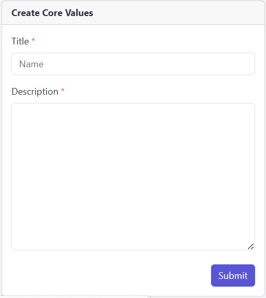Viewport: 266px width, 298px height.
Task: Click the word "Values" in the heading
Action: pos(79,13)
